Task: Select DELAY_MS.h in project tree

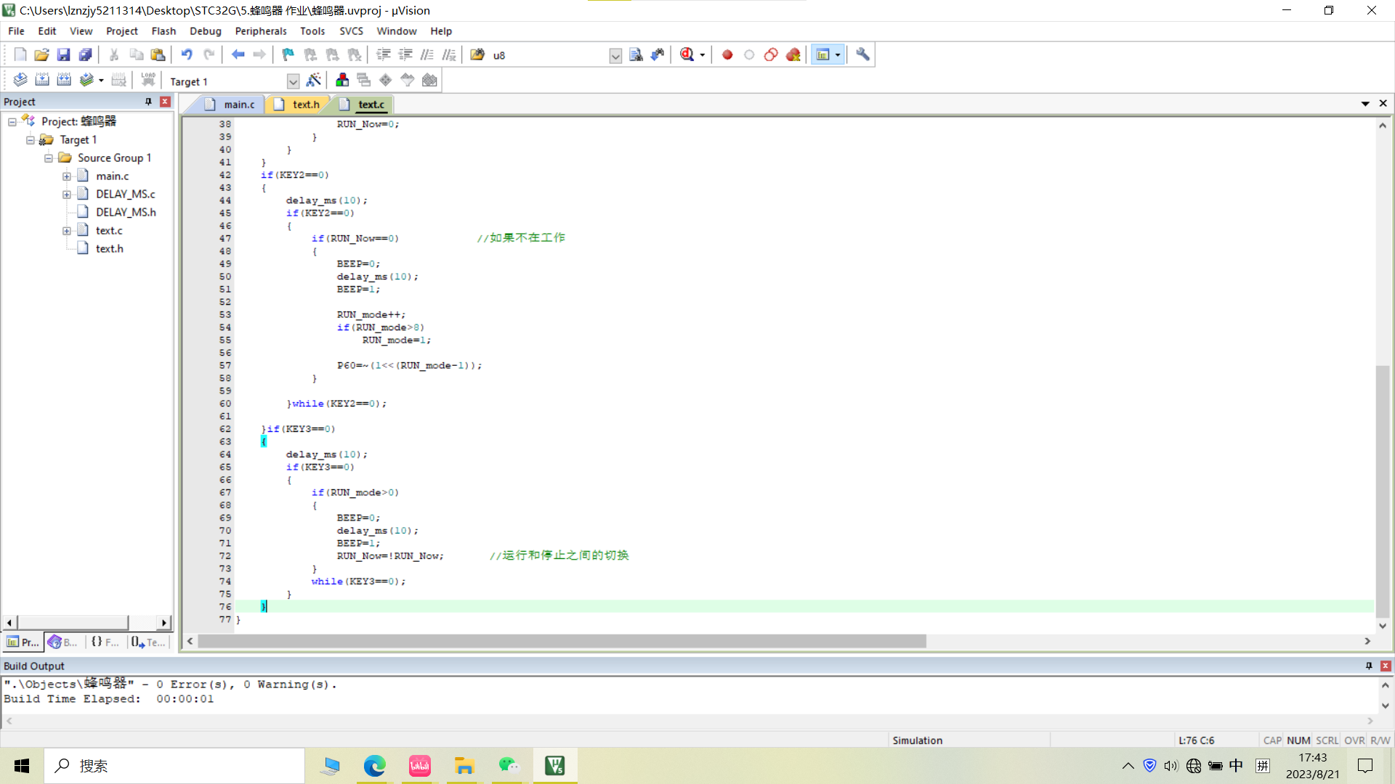Action: pyautogui.click(x=126, y=212)
